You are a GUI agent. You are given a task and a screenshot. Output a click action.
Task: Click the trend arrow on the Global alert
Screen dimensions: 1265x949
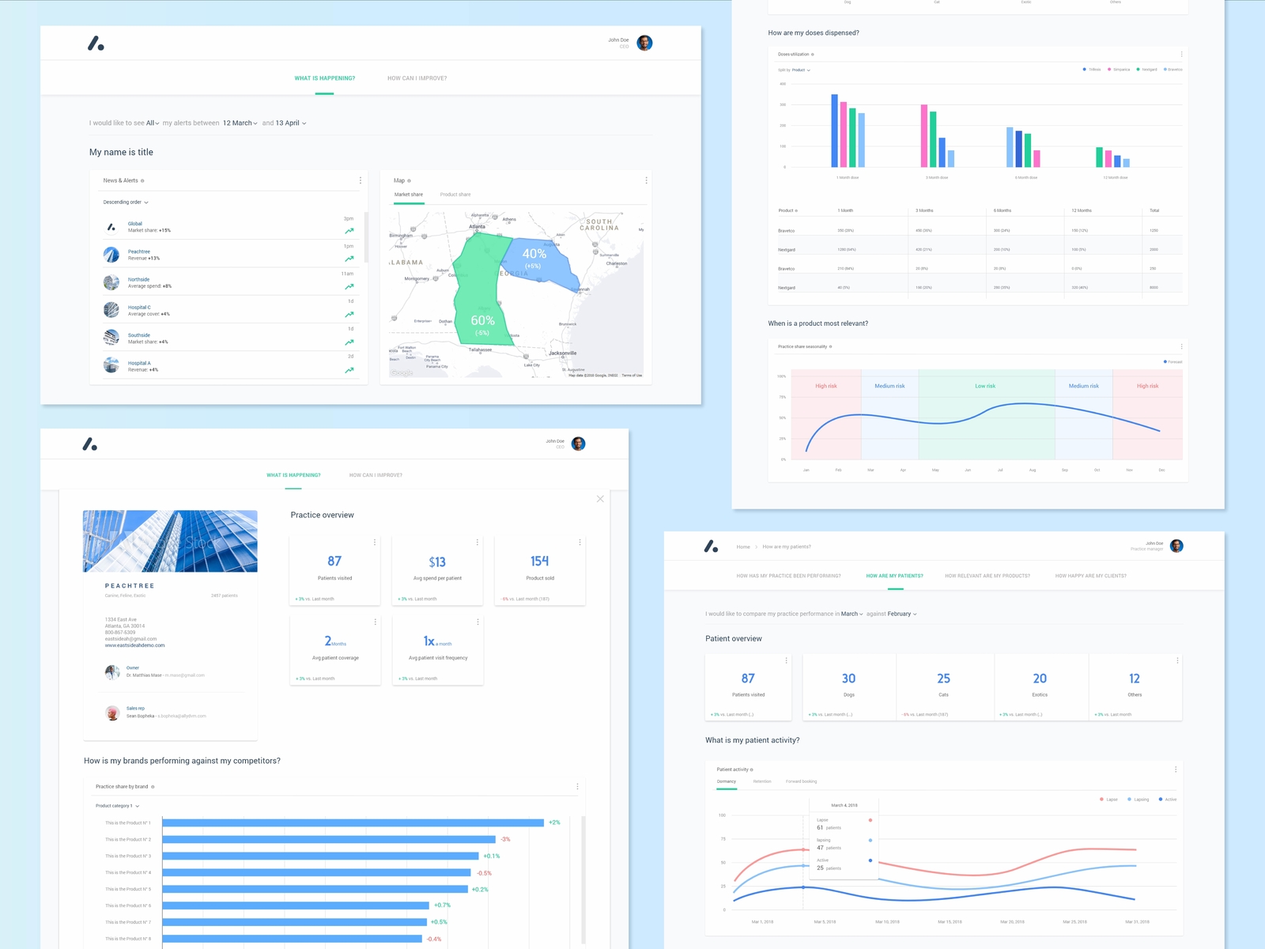click(x=349, y=231)
